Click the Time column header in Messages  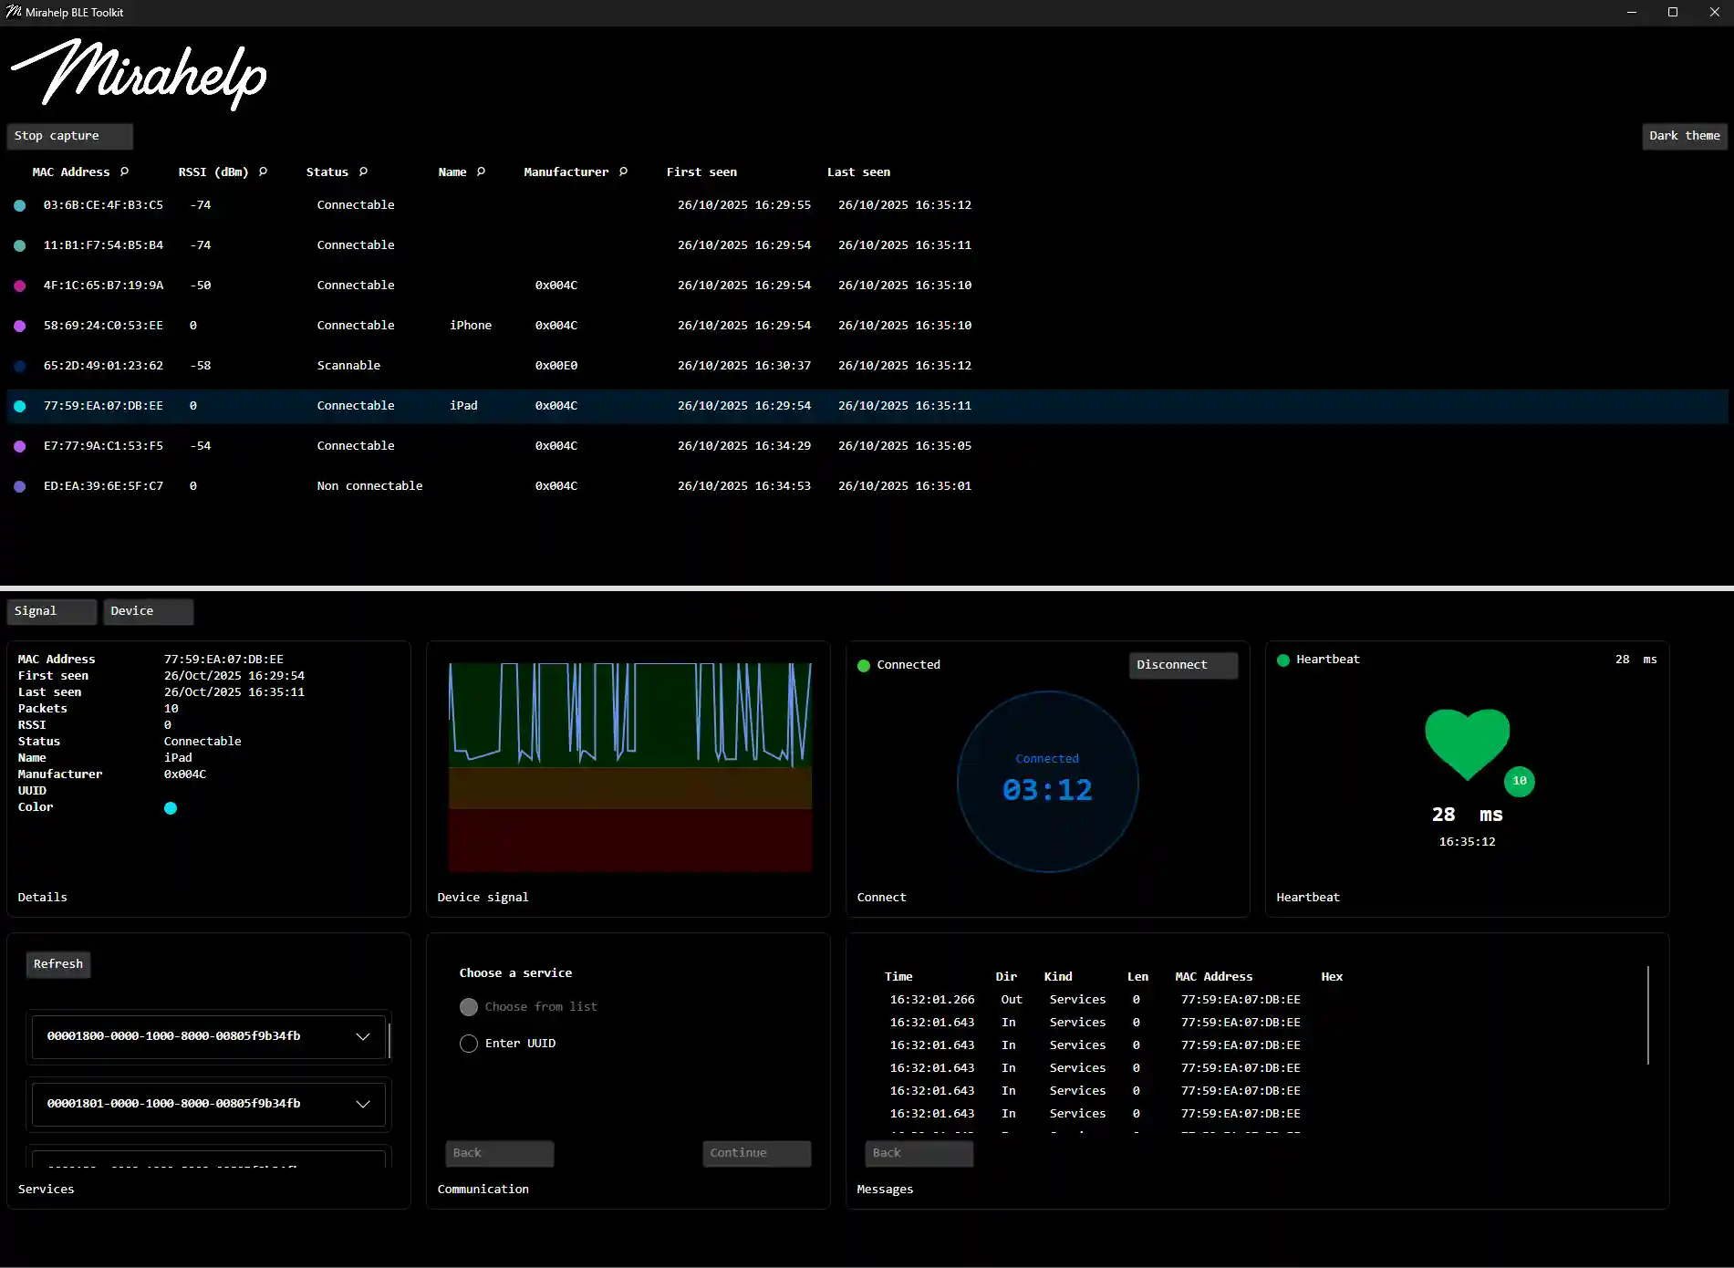point(898,977)
